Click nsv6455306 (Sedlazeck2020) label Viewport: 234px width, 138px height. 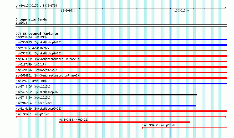[x=36, y=70]
